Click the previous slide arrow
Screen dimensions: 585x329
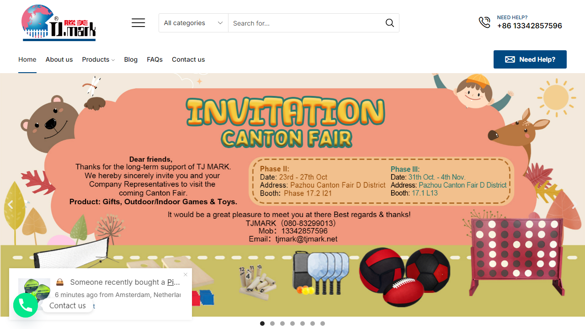click(x=10, y=205)
